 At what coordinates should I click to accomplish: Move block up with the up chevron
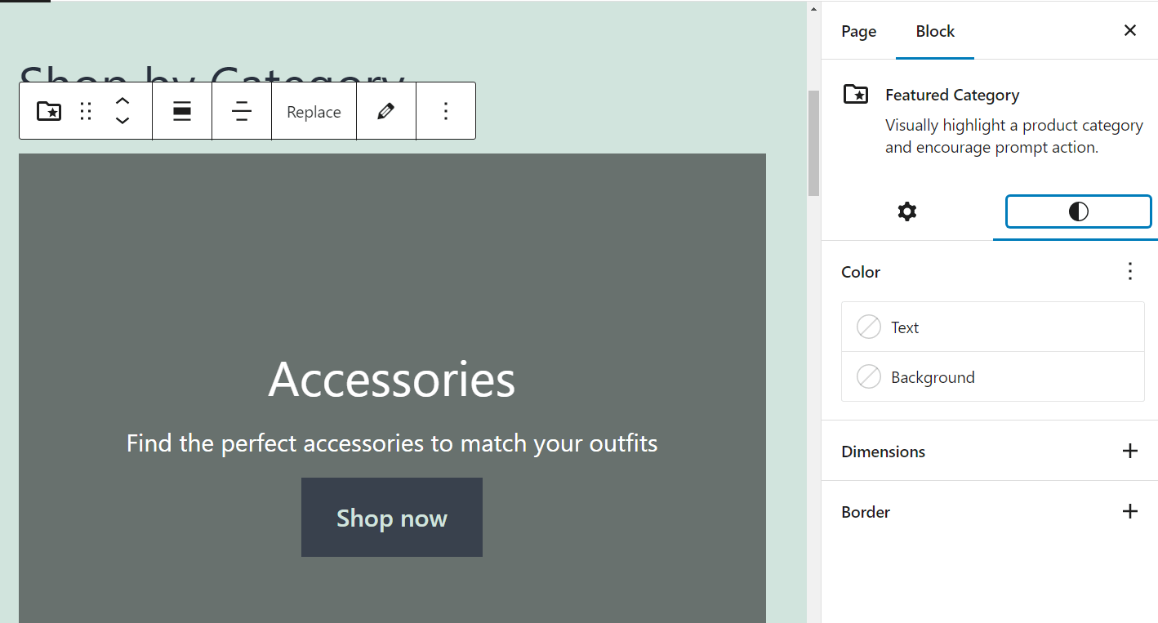pos(122,101)
